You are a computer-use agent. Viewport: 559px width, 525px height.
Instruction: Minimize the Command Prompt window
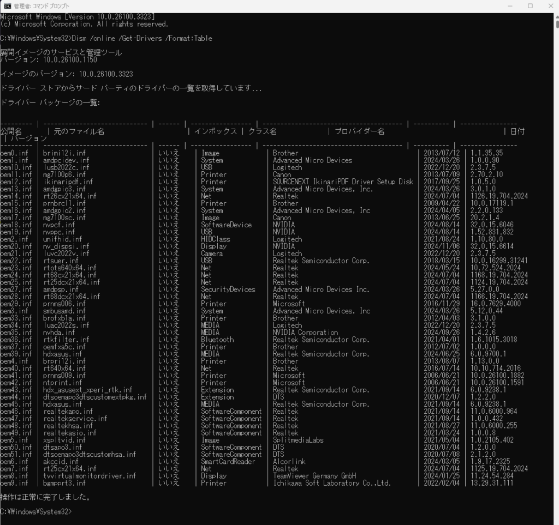[510, 6]
